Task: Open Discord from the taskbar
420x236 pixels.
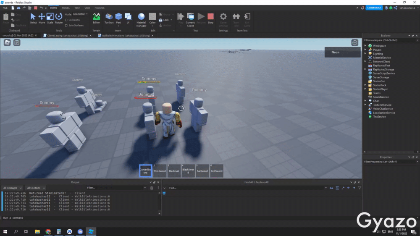Action: point(80,231)
